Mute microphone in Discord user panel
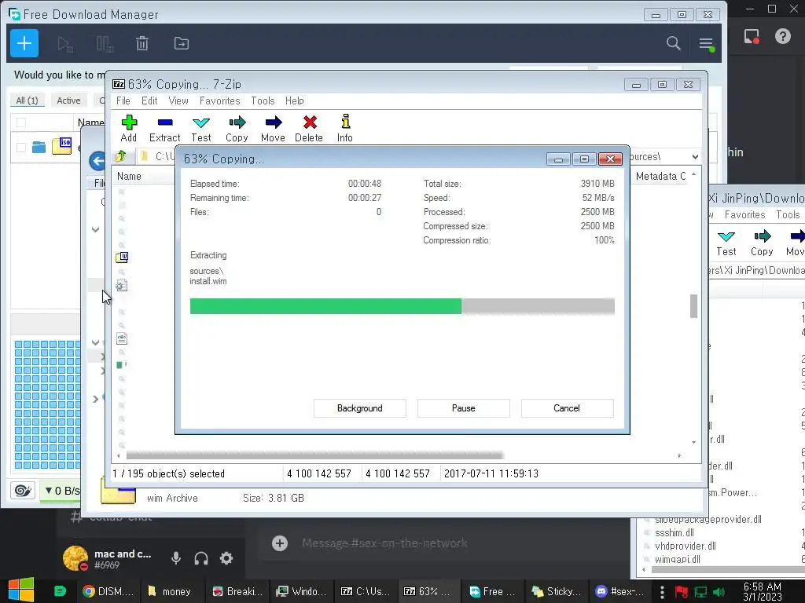 pos(175,558)
